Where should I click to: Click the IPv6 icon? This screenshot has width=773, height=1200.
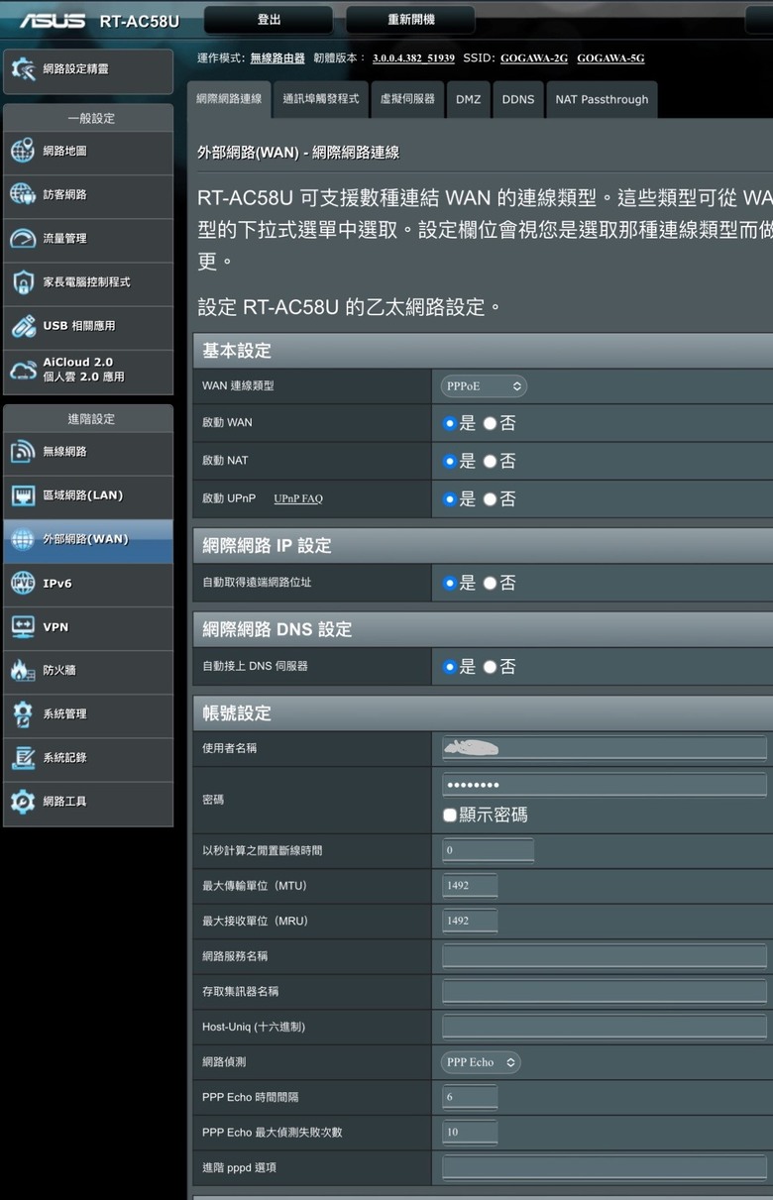click(23, 583)
